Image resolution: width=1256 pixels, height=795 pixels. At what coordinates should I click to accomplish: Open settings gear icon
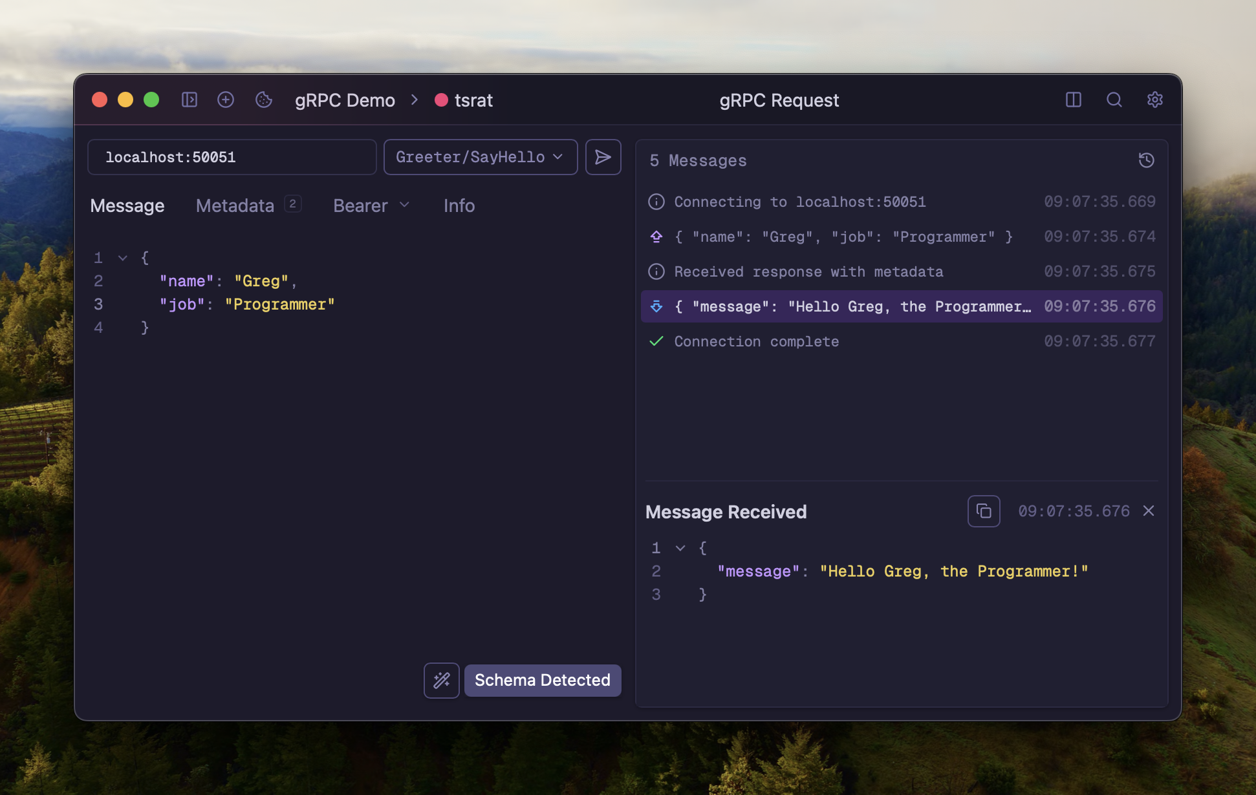click(1154, 100)
